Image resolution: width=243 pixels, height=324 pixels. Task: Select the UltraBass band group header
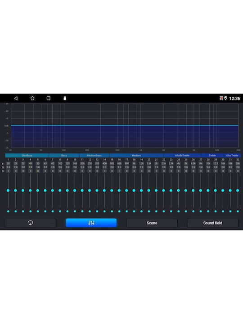(27, 155)
